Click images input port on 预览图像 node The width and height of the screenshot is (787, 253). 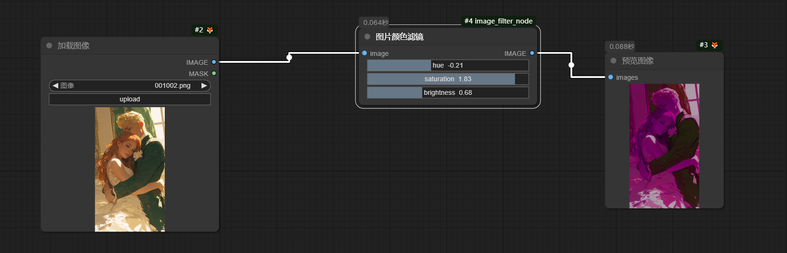pyautogui.click(x=610, y=77)
